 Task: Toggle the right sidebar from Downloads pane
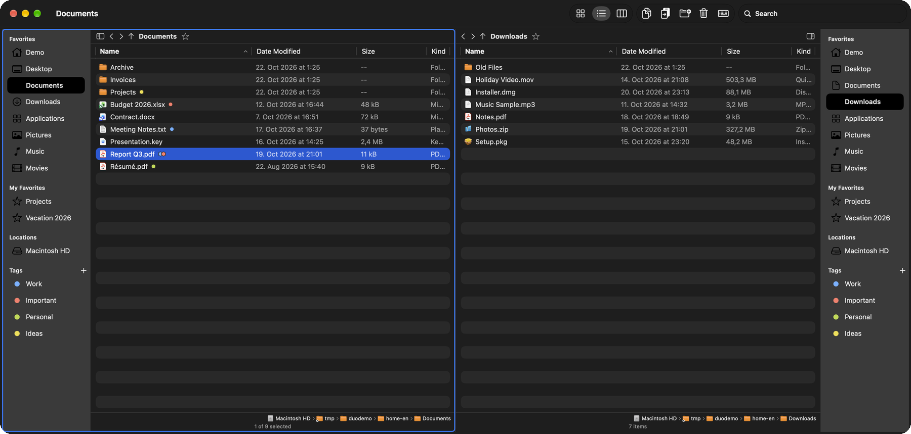point(810,36)
